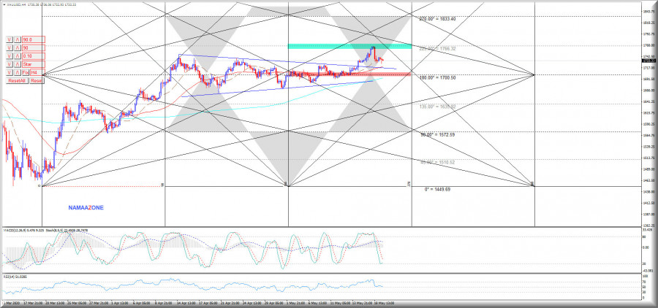Click the down arrow beside the 90.0 field
The height and width of the screenshot is (308, 658).
click(10, 39)
